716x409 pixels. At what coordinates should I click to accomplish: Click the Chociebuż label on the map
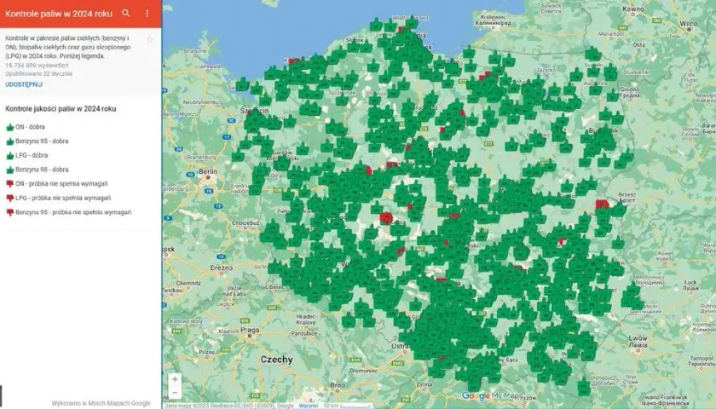245,223
